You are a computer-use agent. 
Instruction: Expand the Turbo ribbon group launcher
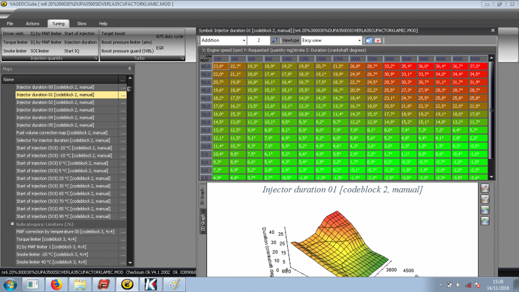tap(182, 58)
